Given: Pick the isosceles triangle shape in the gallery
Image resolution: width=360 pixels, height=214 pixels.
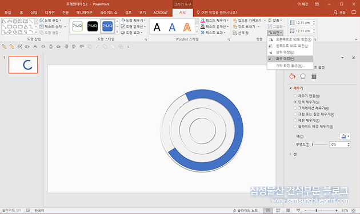Looking at the screenshot, I should coord(26,27).
